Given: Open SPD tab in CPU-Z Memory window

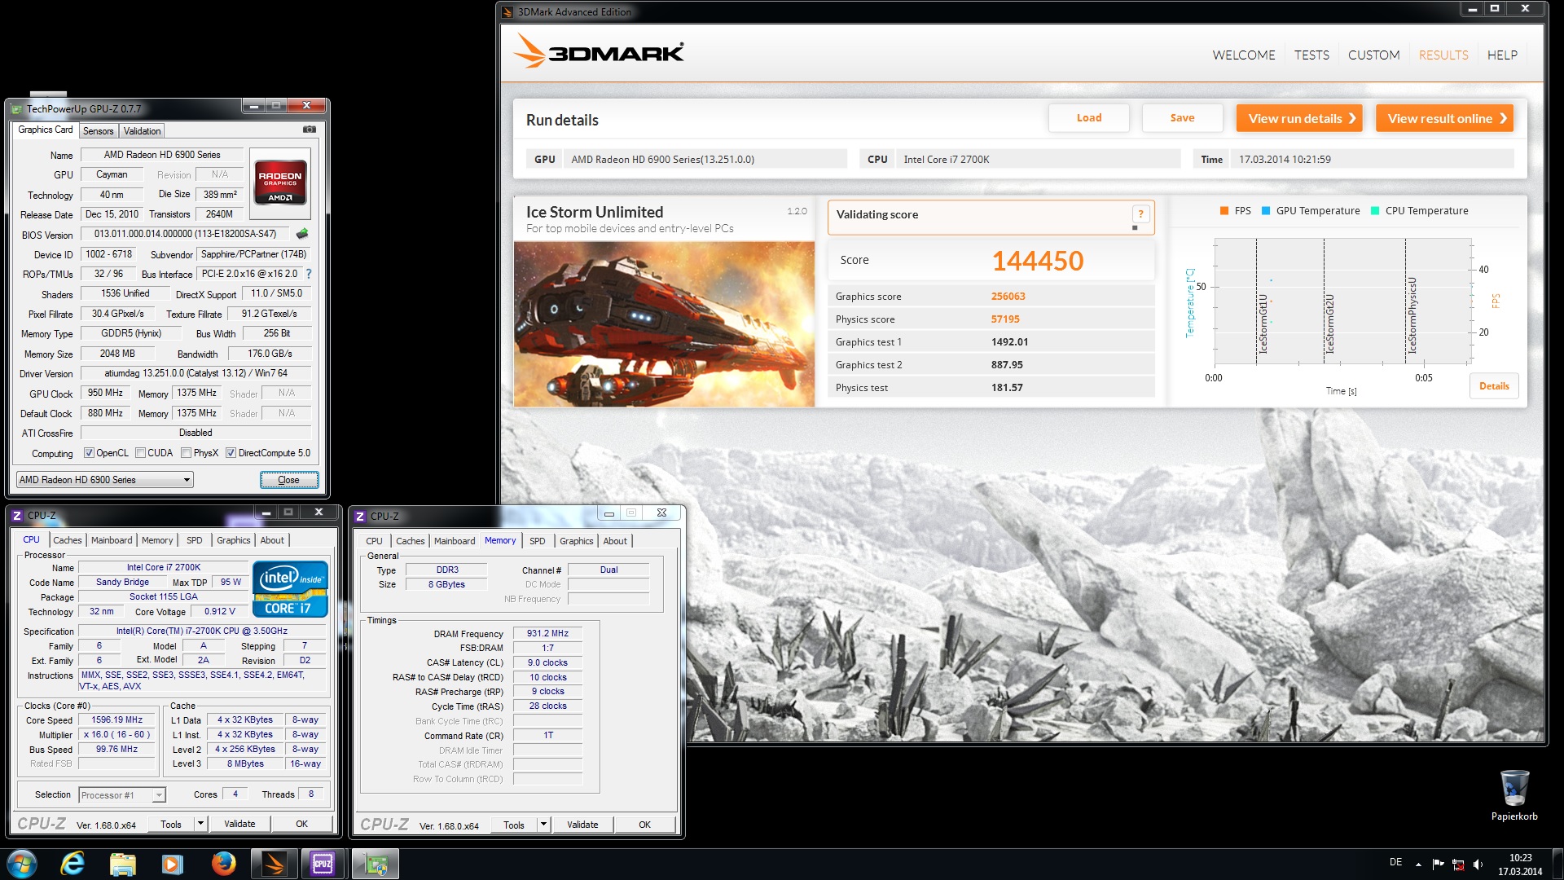Looking at the screenshot, I should point(538,540).
